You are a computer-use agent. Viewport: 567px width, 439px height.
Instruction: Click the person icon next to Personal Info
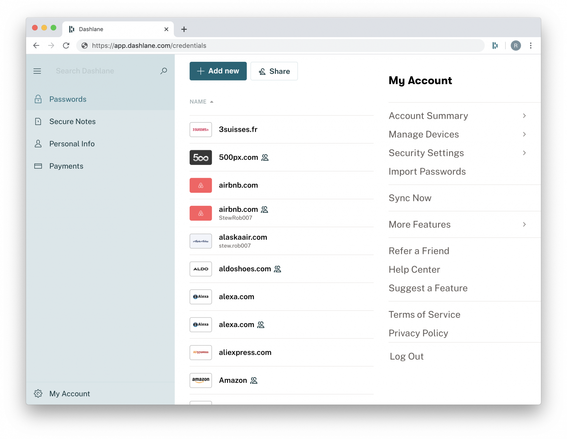(x=38, y=144)
